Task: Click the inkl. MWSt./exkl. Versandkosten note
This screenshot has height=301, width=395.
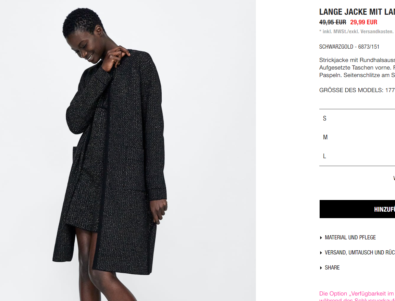Action: [356, 32]
